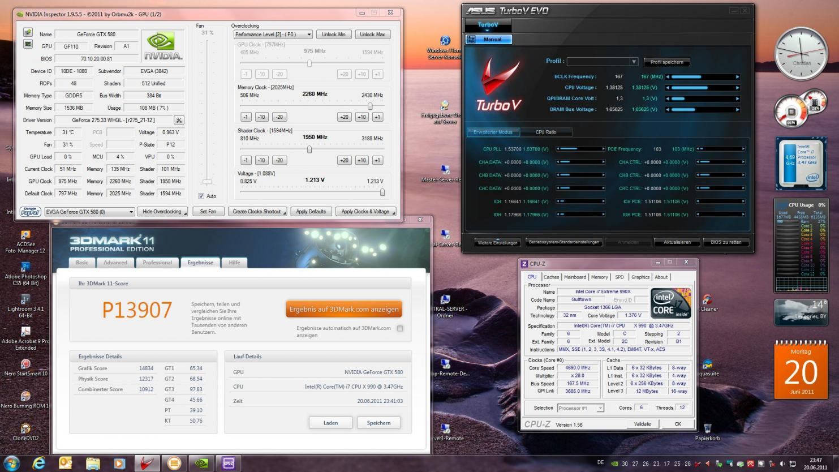Click the Windows Start orb
Image resolution: width=839 pixels, height=472 pixels.
click(x=11, y=463)
